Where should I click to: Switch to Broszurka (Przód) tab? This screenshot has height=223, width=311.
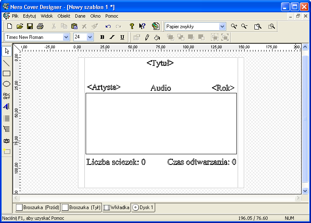[37, 207]
